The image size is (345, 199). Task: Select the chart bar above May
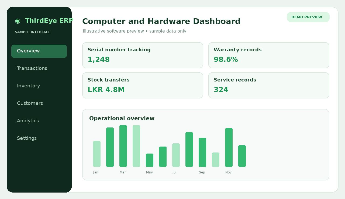150,160
